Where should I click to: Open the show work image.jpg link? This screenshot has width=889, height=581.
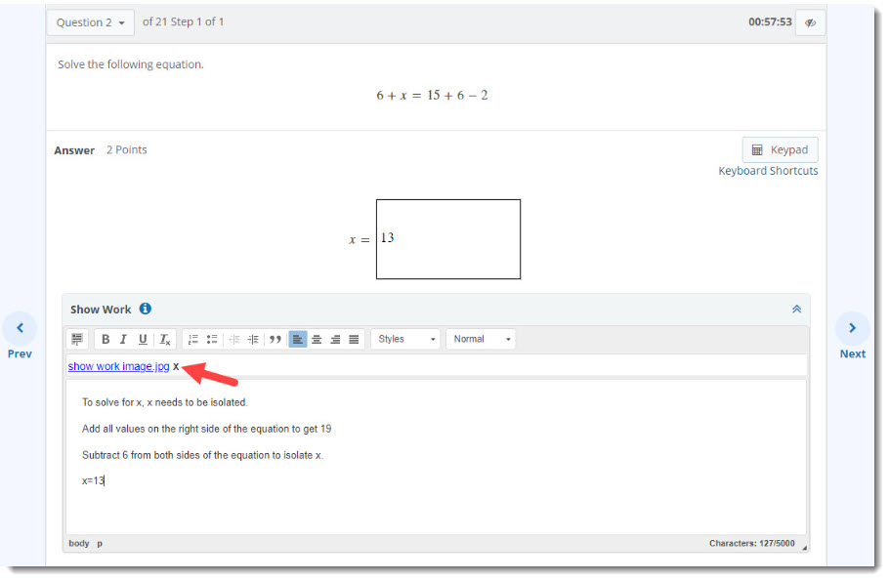coord(118,367)
